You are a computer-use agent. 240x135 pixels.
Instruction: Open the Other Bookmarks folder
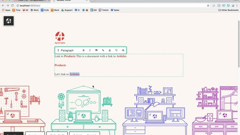(228, 10)
